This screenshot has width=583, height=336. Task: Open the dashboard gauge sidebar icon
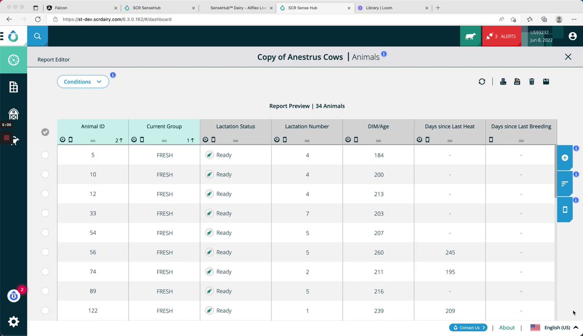click(x=14, y=60)
